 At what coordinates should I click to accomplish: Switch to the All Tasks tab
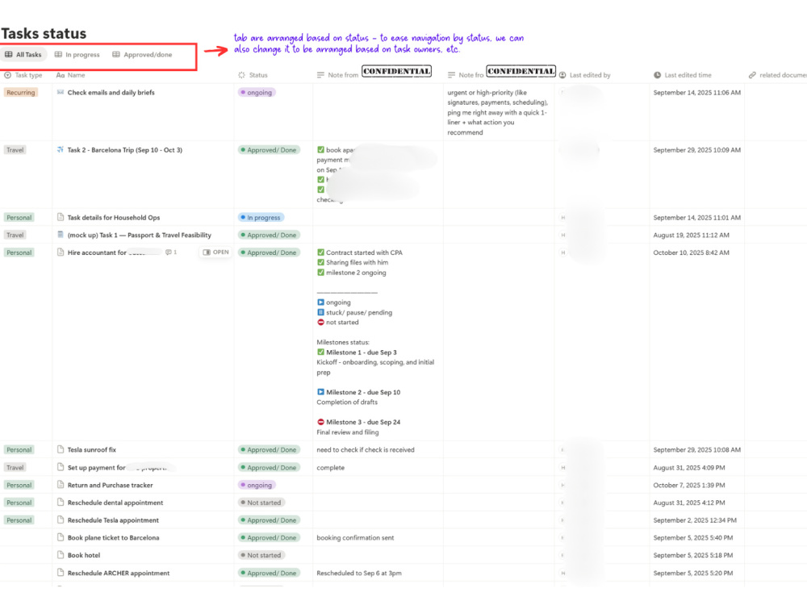23,55
